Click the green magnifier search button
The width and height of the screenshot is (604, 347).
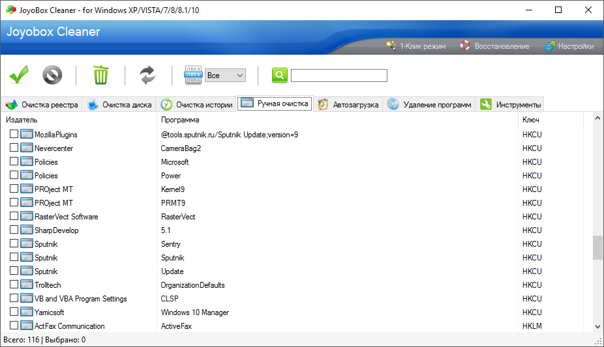280,75
